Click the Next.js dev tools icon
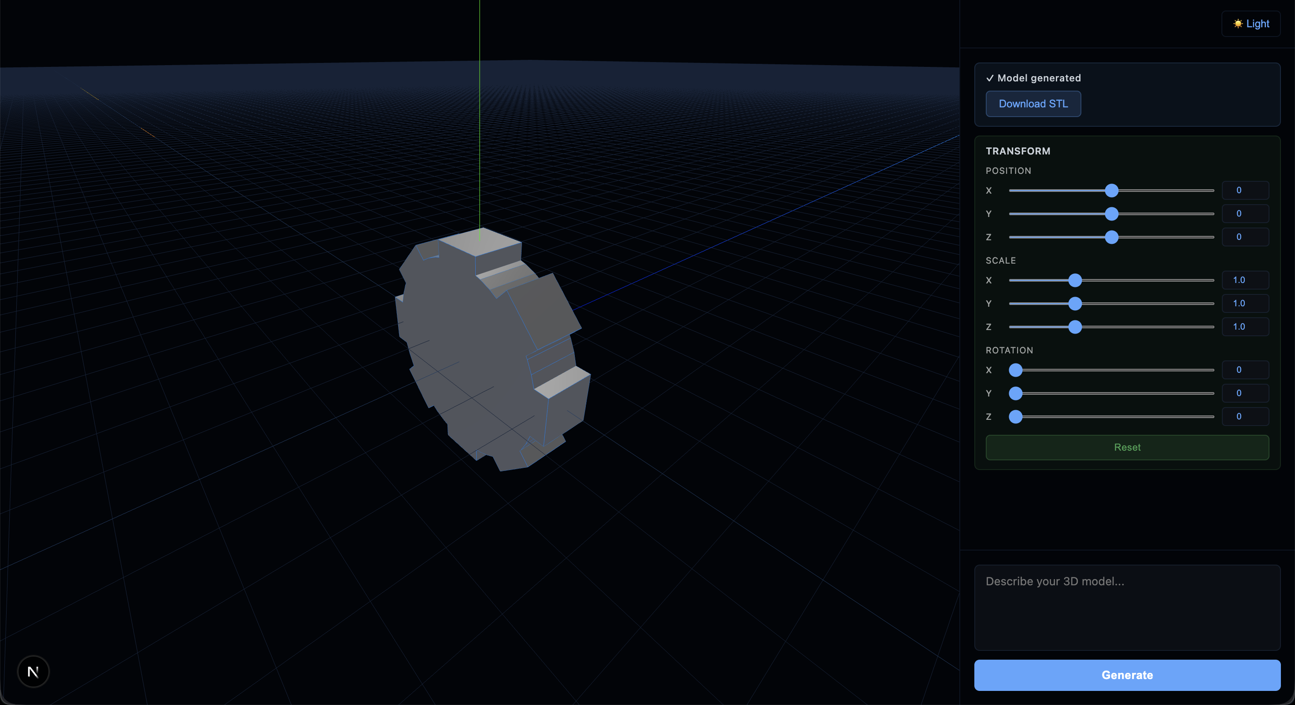Image resolution: width=1295 pixels, height=705 pixels. [x=33, y=672]
